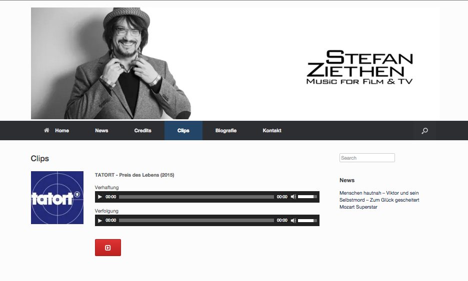Open the News menu item
The height and width of the screenshot is (281, 468).
pyautogui.click(x=101, y=130)
